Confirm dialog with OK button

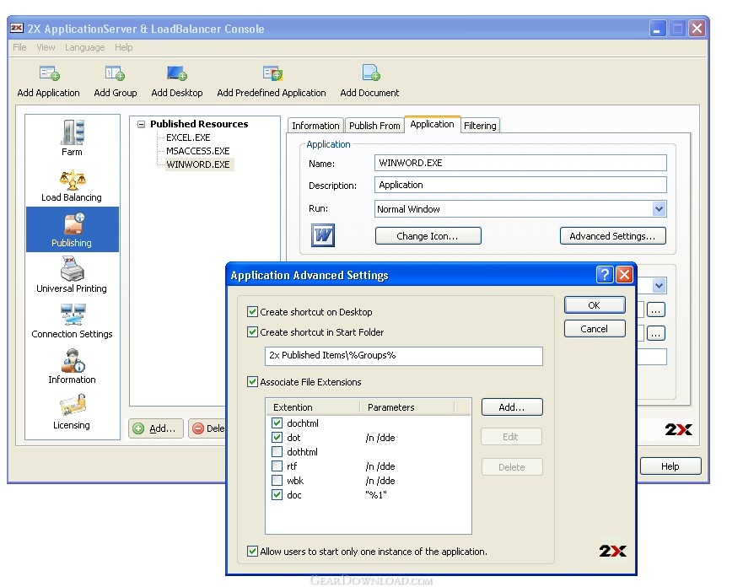(595, 305)
